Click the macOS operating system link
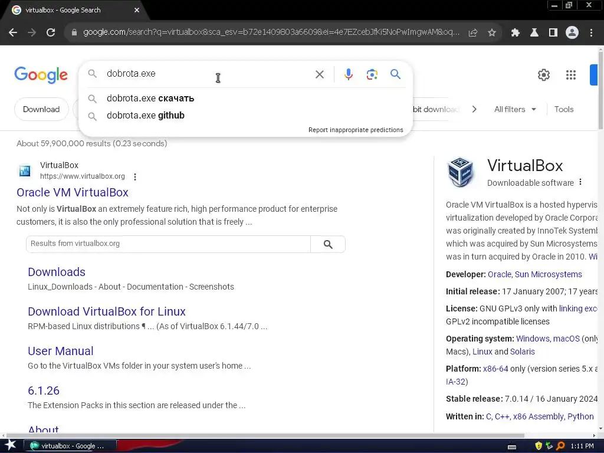This screenshot has width=604, height=453. (566, 339)
